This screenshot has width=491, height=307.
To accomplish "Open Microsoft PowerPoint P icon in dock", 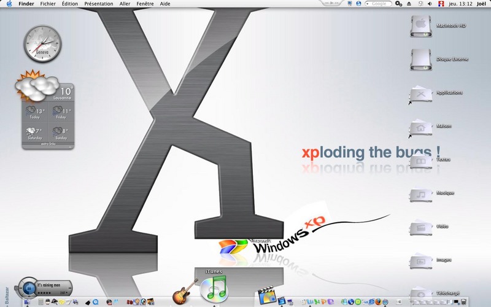I will (x=324, y=302).
